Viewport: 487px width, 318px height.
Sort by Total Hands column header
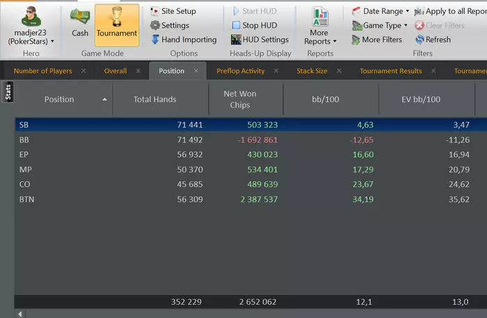[154, 99]
